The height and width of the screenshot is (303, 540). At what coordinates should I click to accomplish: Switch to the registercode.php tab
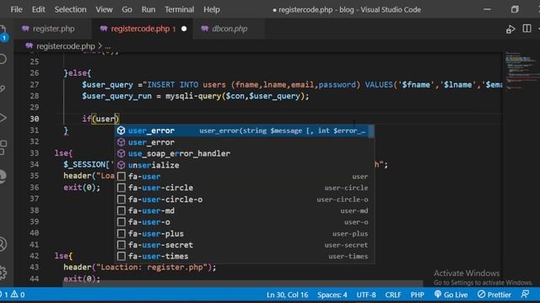click(143, 29)
